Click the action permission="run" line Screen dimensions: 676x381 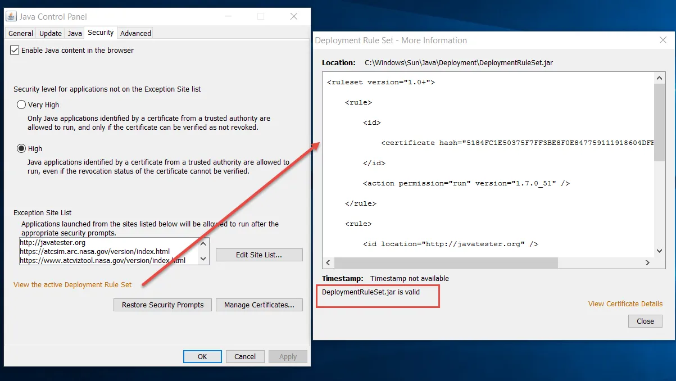point(466,183)
